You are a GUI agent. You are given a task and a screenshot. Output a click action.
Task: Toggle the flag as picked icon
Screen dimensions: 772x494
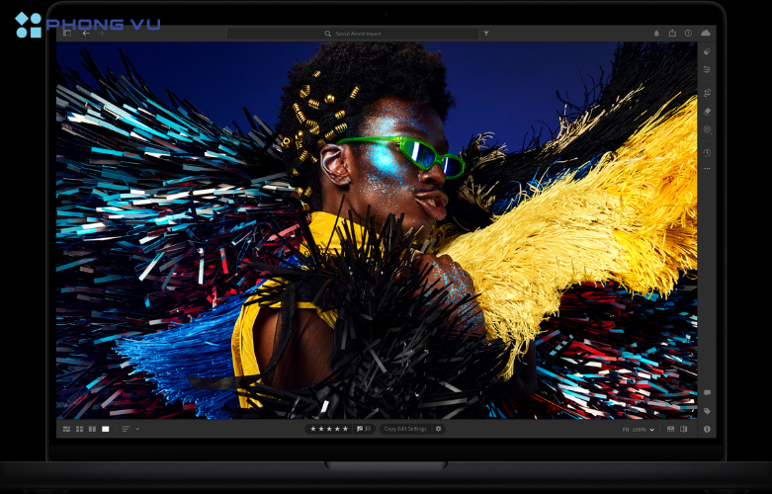coord(360,429)
